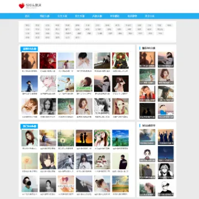Open man in black jacket from behind
Image resolution: width=199 pixels, height=199 pixels.
click(x=121, y=161)
